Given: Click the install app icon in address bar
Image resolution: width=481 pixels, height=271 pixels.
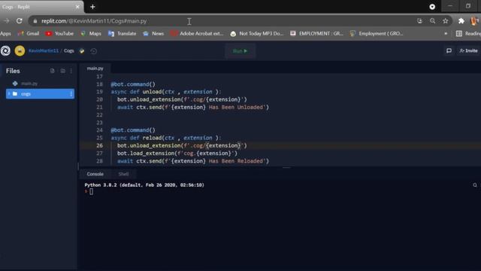Looking at the screenshot, I should 419,21.
